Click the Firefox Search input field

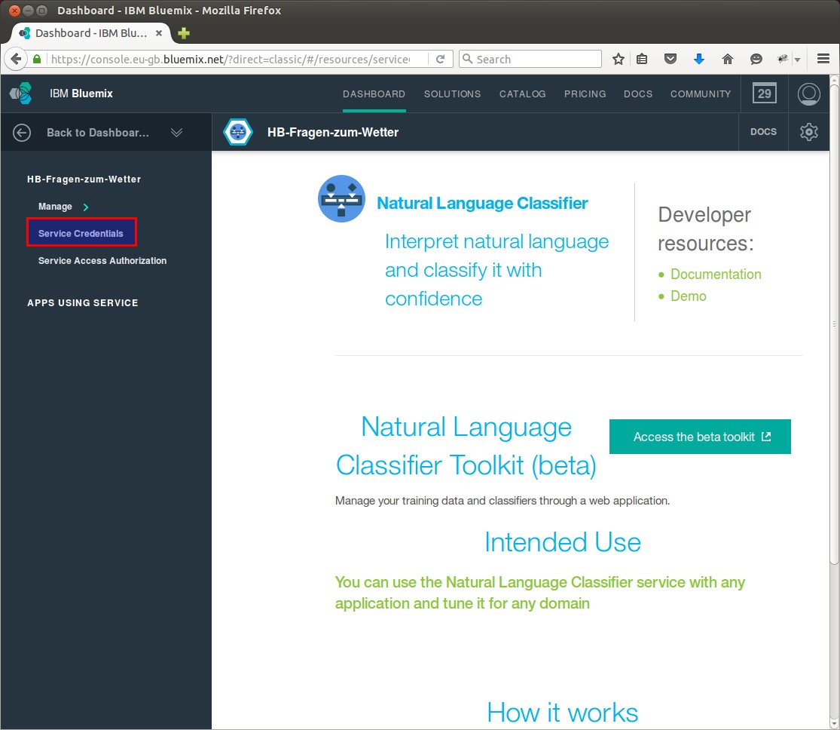[530, 59]
